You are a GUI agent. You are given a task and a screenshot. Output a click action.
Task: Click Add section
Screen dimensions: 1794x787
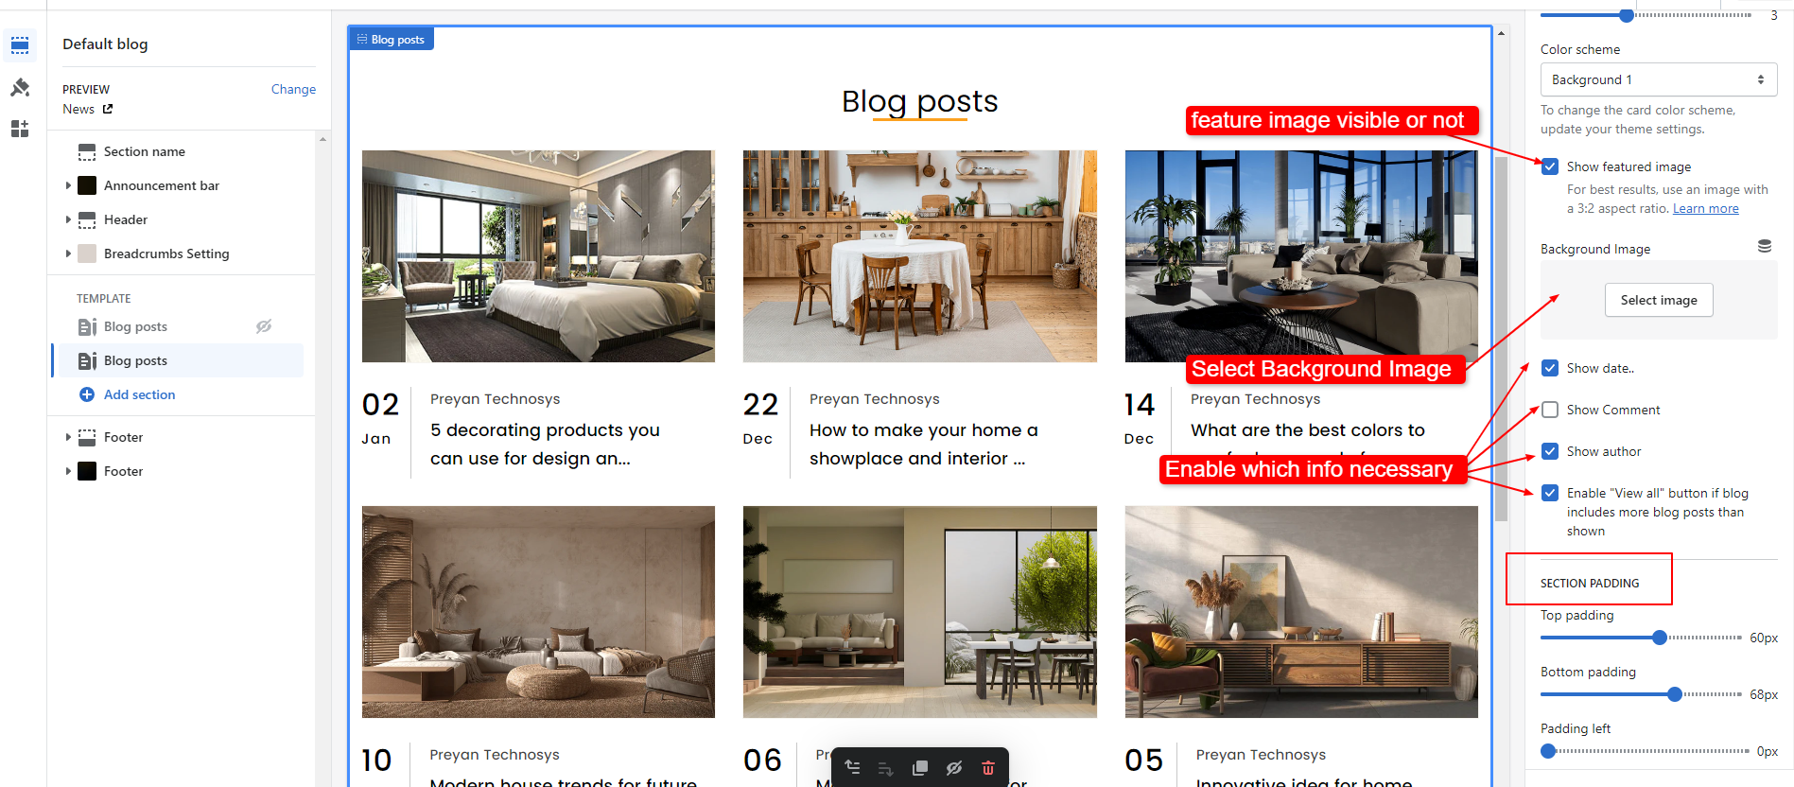tap(139, 394)
